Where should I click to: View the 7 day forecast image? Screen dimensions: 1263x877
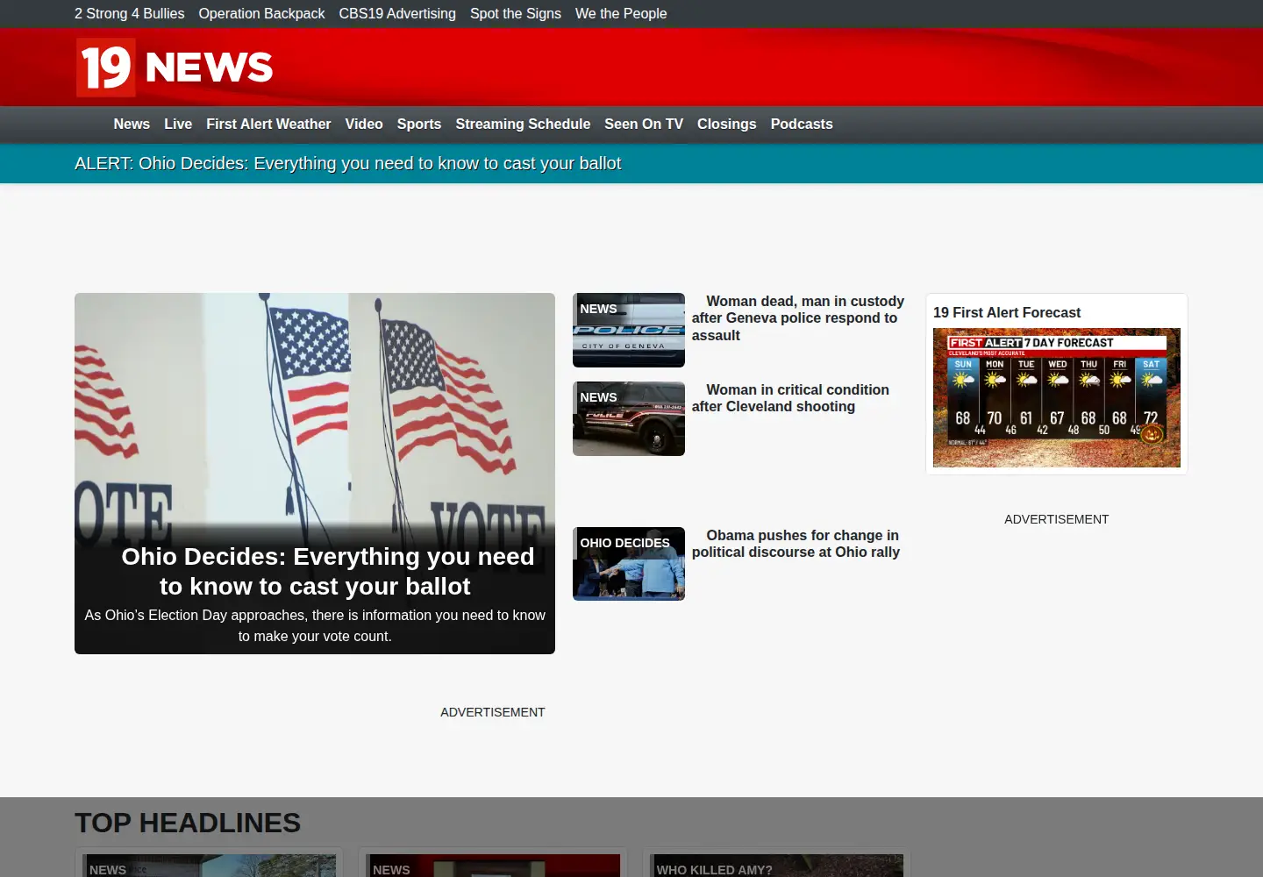coord(1057,398)
